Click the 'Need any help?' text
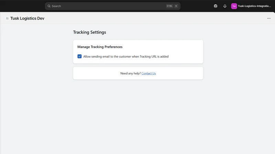 (131, 73)
